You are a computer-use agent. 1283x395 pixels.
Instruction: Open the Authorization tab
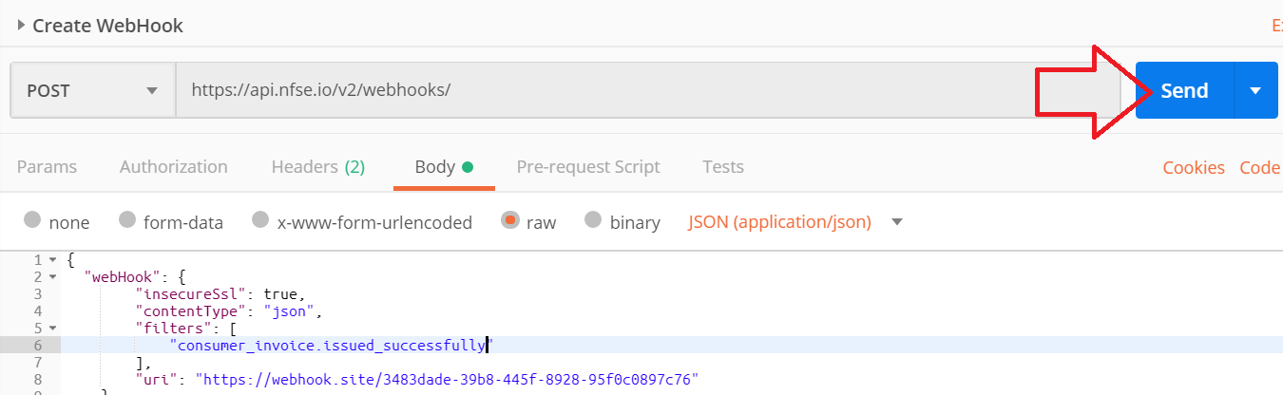[173, 167]
